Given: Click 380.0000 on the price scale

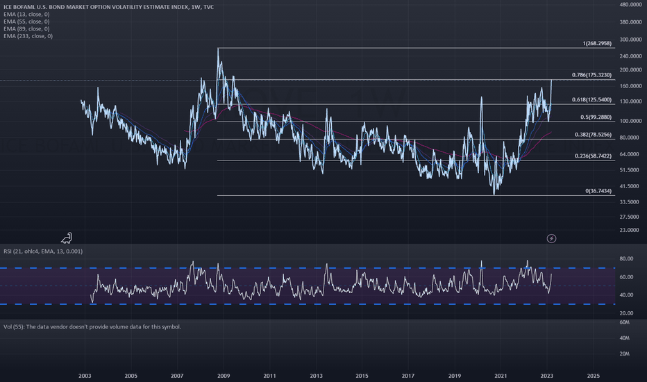Looking at the screenshot, I should pos(630,22).
